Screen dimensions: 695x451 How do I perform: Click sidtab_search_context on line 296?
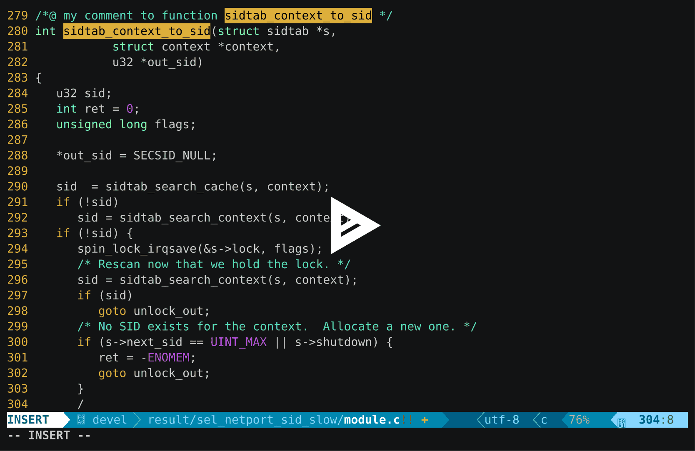click(x=193, y=280)
